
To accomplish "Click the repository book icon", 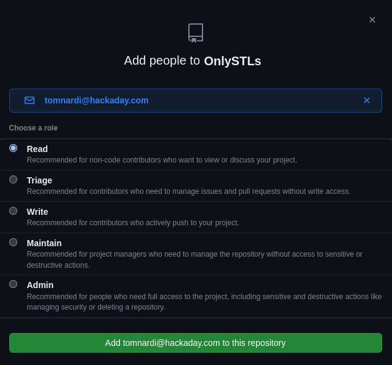I will tap(196, 33).
